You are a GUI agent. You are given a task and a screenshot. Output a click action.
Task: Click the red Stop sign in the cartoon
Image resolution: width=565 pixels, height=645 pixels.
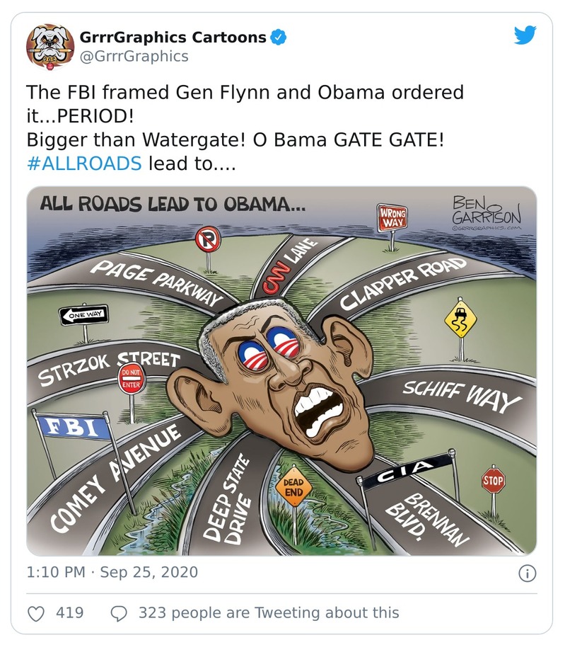coord(493,482)
